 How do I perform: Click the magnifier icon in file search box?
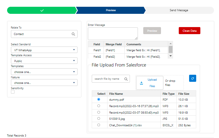[126, 79]
